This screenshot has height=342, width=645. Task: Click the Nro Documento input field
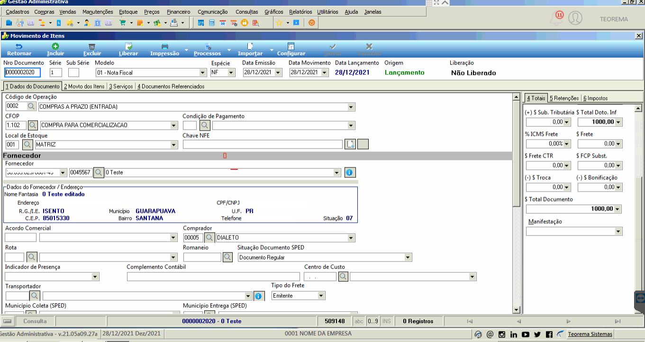click(22, 72)
